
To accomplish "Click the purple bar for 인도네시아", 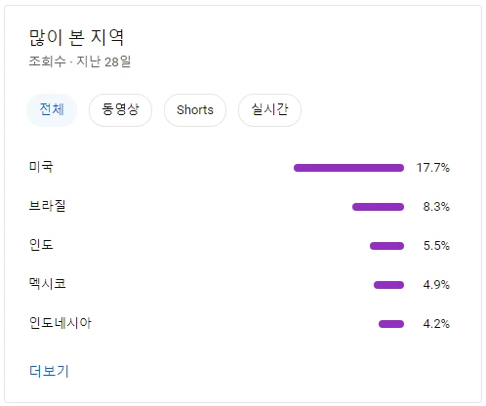I will (391, 324).
